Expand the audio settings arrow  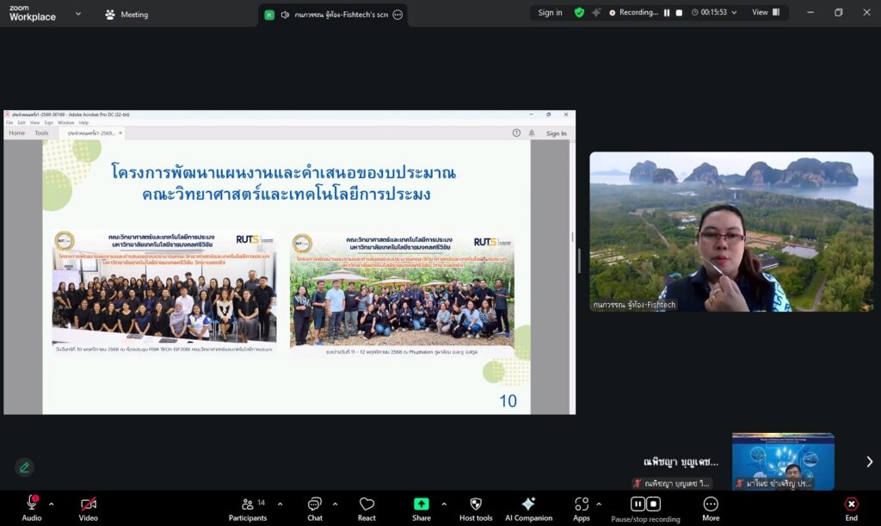(x=51, y=504)
